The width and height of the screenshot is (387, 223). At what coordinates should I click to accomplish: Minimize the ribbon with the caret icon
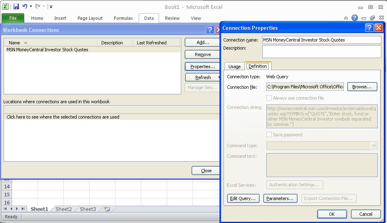click(x=346, y=18)
